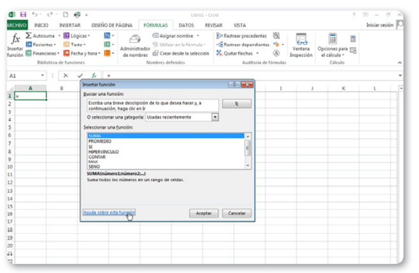Click the Quitar flechas icon
This screenshot has height=273, width=419.
coord(220,53)
